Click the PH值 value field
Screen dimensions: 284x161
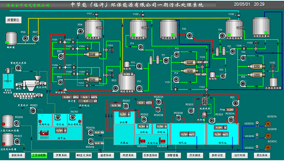(230, 110)
